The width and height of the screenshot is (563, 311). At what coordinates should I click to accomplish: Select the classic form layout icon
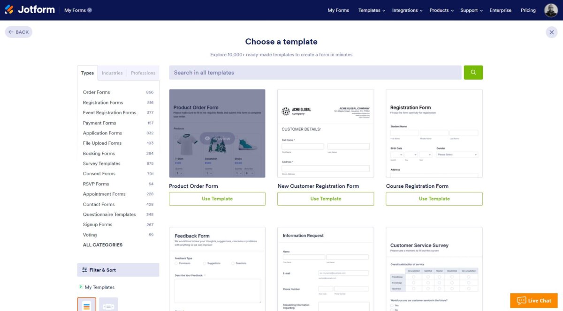pos(86,305)
